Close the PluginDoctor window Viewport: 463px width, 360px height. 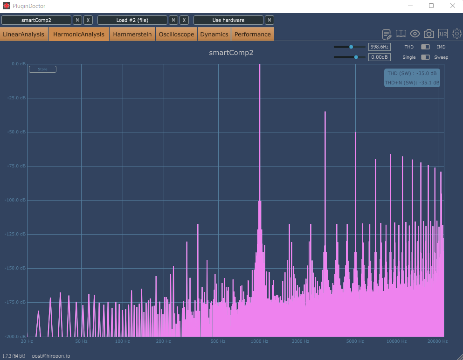tap(453, 6)
